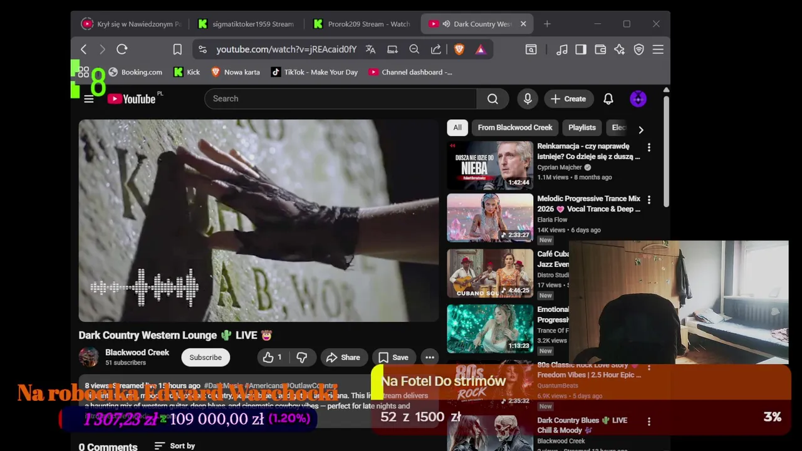Open the TikTok - Make Your Day bookmark
This screenshot has height=451, width=802.
point(315,72)
